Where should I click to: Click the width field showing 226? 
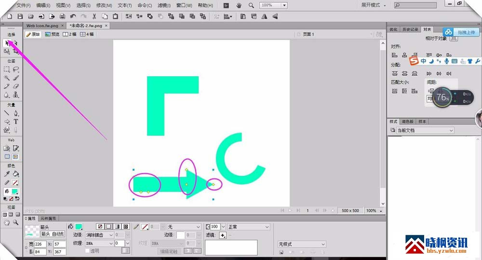[x=40, y=244]
